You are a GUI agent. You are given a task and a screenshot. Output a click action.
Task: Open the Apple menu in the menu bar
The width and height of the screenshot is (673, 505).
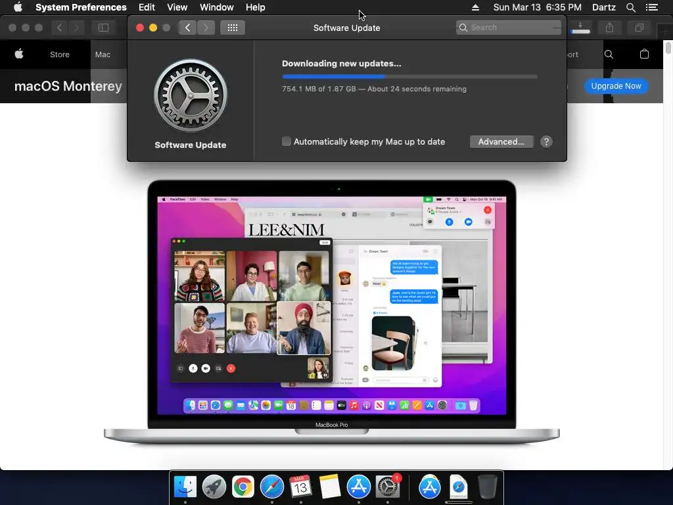point(18,7)
